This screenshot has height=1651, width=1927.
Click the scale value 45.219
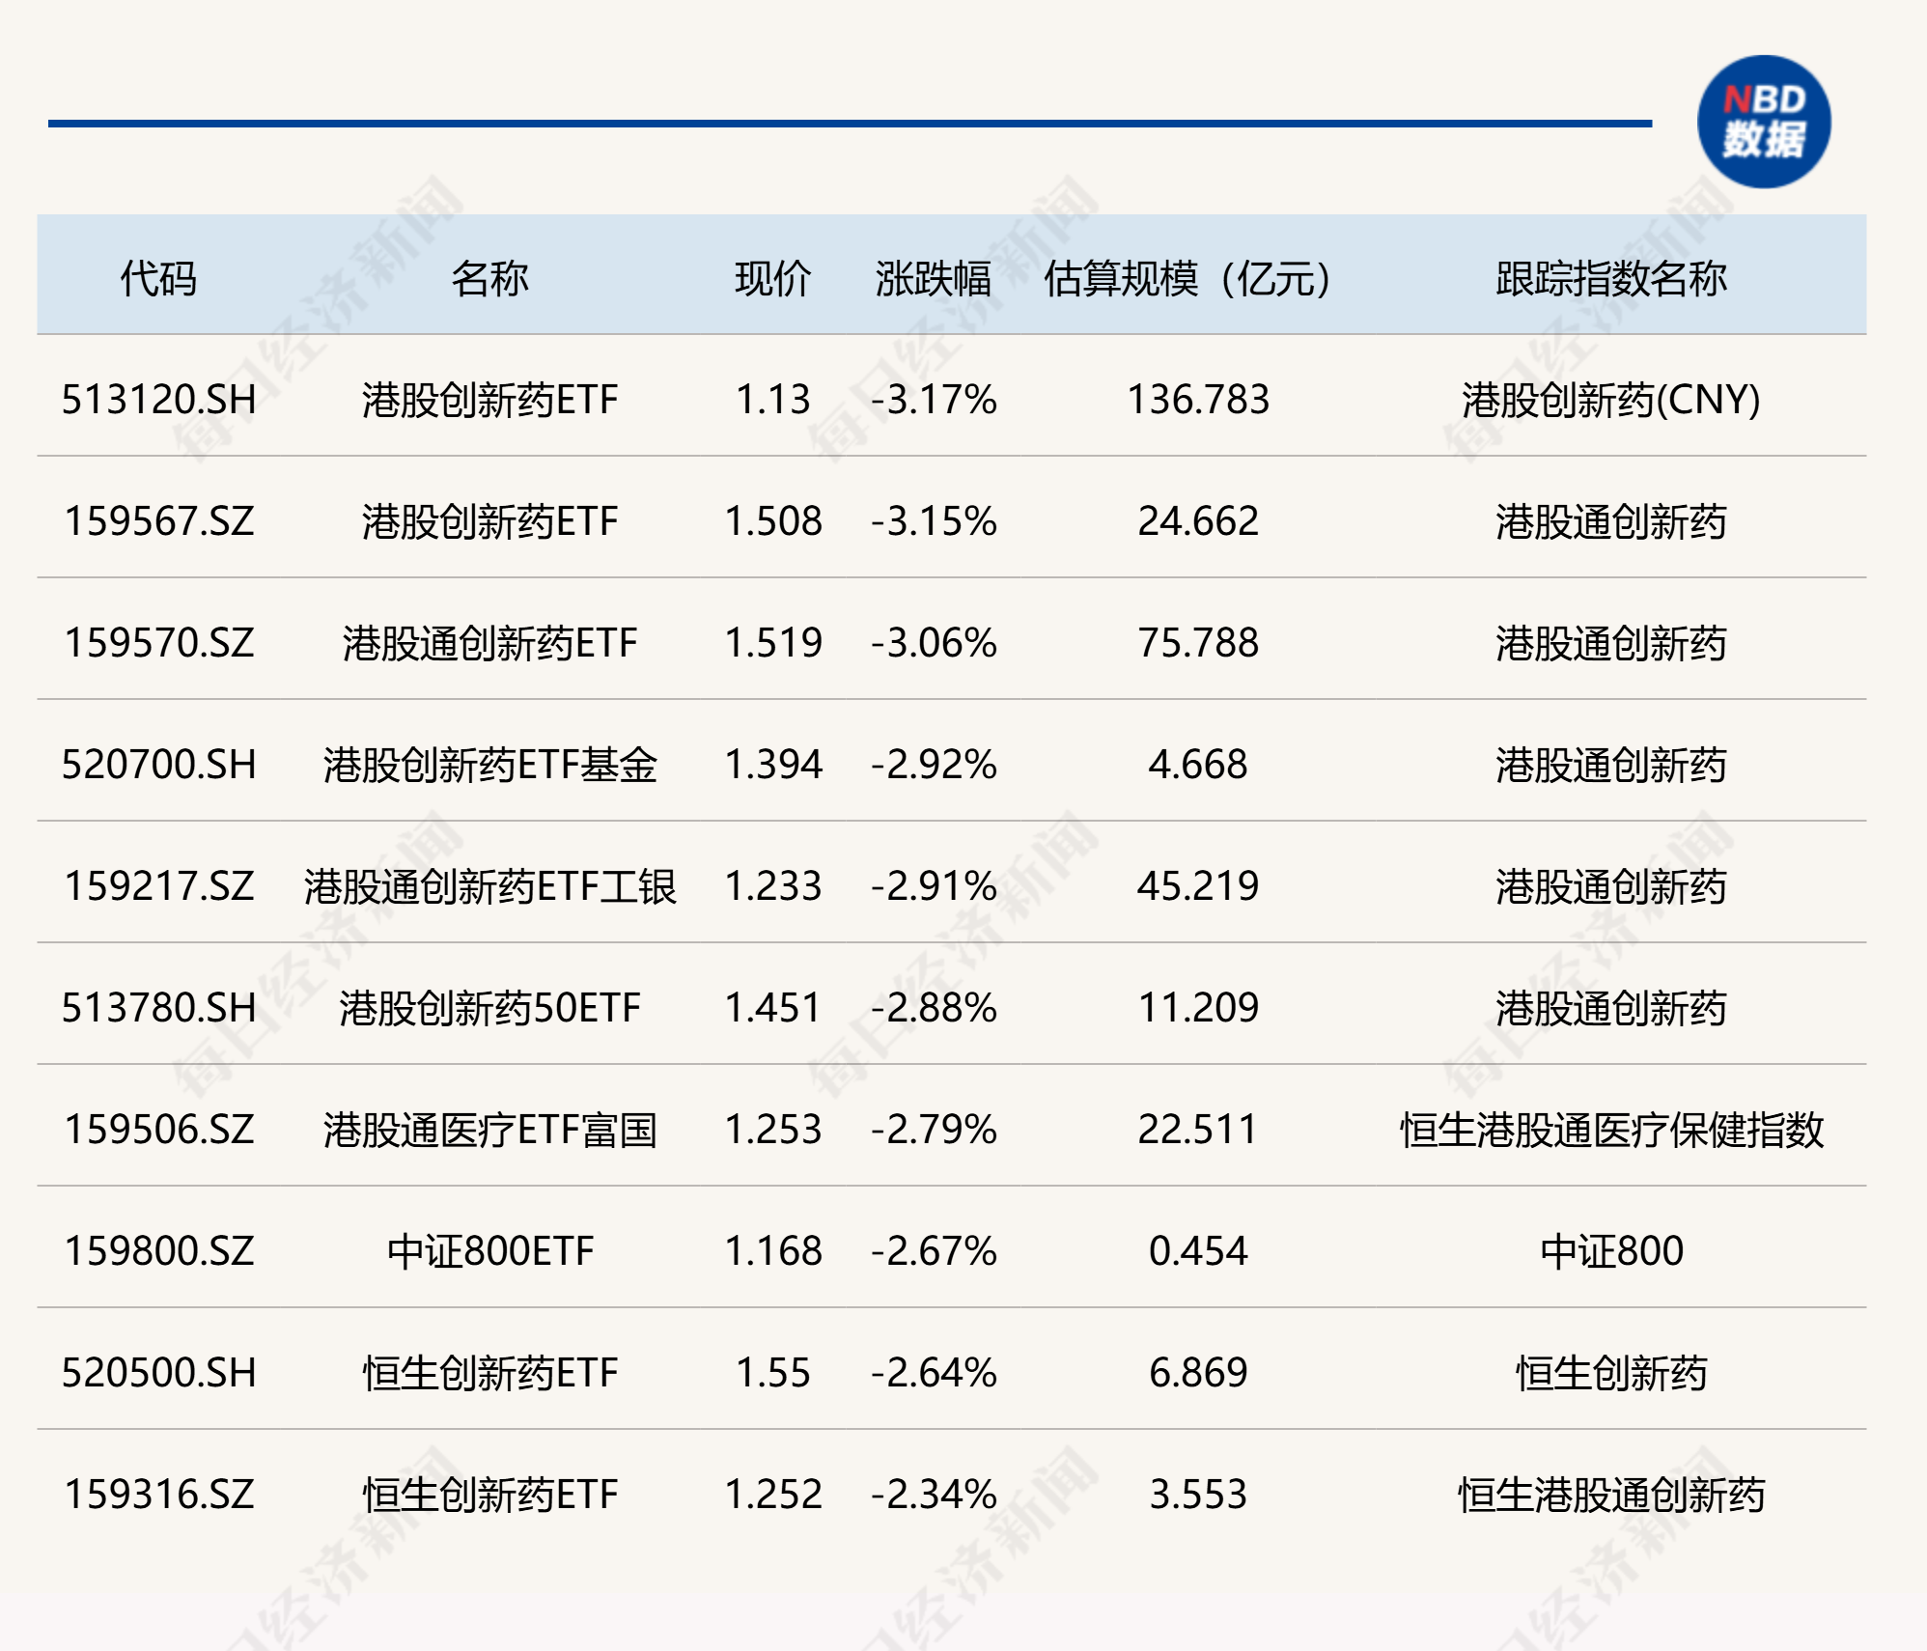[1198, 885]
